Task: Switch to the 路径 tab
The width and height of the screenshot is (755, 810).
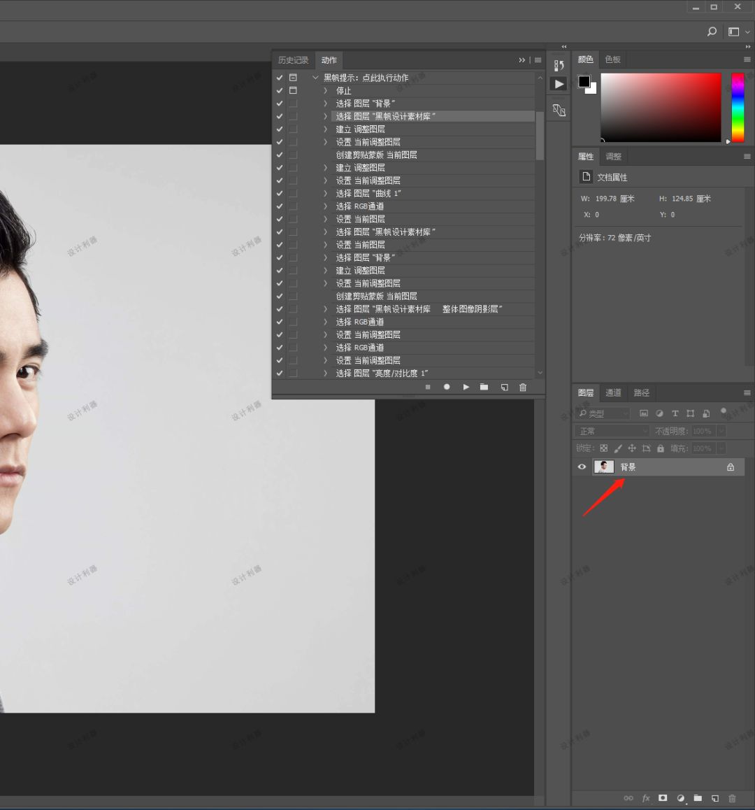Action: pyautogui.click(x=641, y=392)
